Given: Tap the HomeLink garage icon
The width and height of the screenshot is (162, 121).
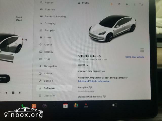Looking at the screenshot, I should (119, 4).
